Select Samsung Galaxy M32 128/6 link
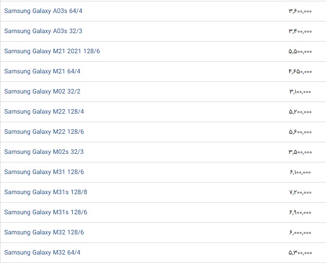326x263 pixels. click(x=44, y=232)
